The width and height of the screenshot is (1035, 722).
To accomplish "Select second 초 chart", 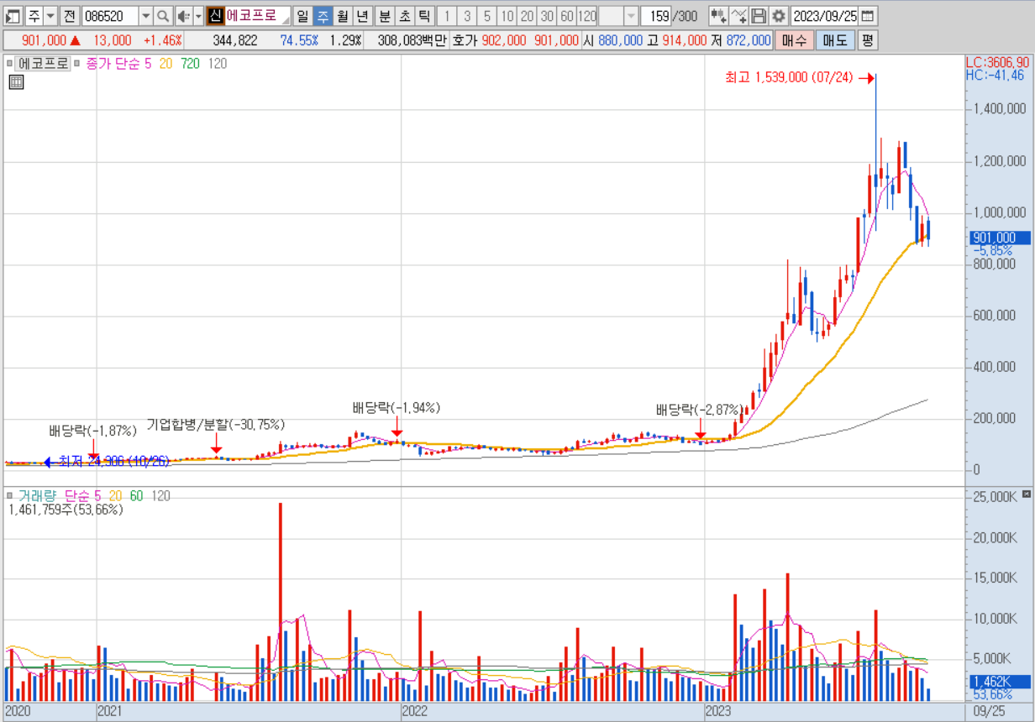I will tap(405, 16).
